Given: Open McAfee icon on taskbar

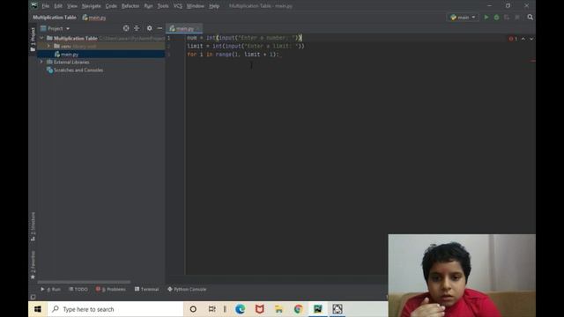Looking at the screenshot, I should (x=259, y=309).
